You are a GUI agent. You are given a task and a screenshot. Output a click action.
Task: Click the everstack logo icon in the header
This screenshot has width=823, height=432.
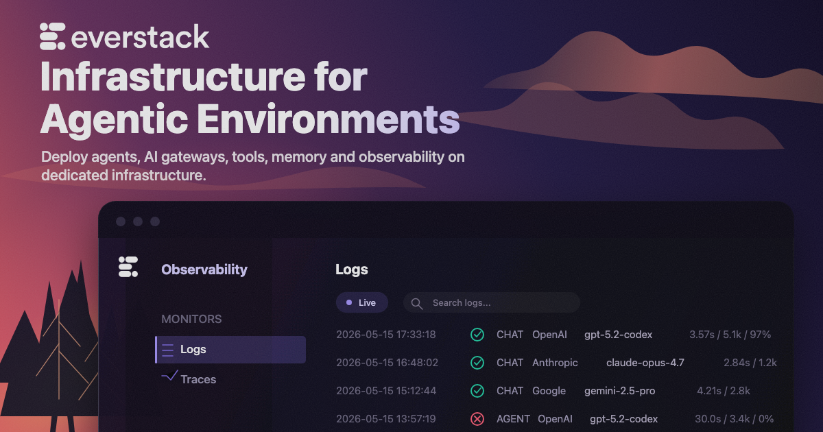coord(53,36)
